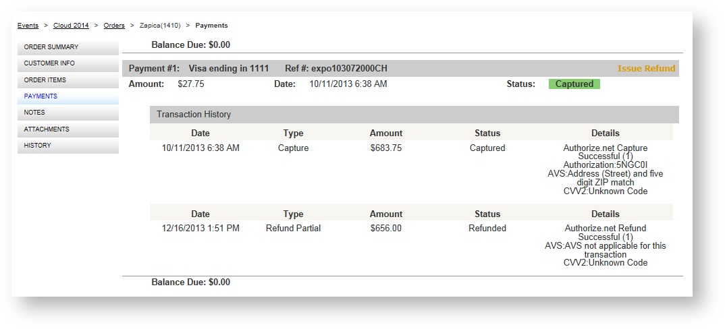The width and height of the screenshot is (725, 329).
Task: Open the Orders breadcrumb link
Action: (x=114, y=26)
